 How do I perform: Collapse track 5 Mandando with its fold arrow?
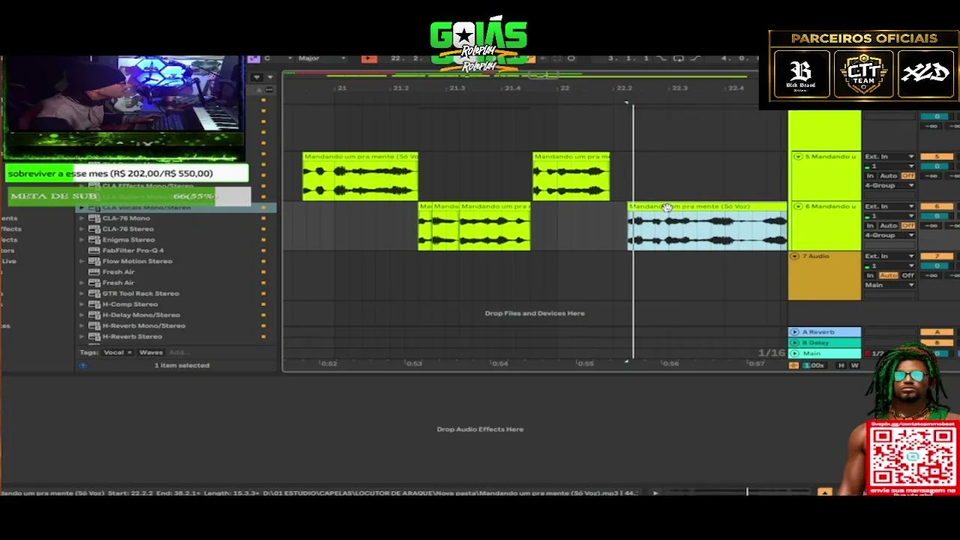(797, 157)
